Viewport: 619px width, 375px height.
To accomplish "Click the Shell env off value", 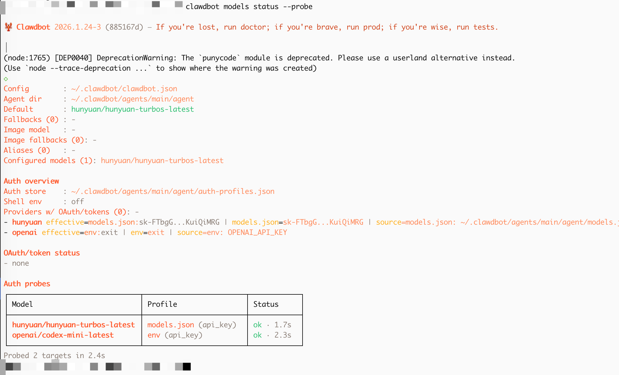I will [x=77, y=202].
